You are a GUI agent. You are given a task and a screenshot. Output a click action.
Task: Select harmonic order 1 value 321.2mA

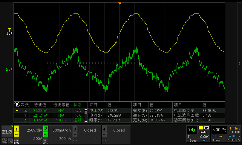40,115
